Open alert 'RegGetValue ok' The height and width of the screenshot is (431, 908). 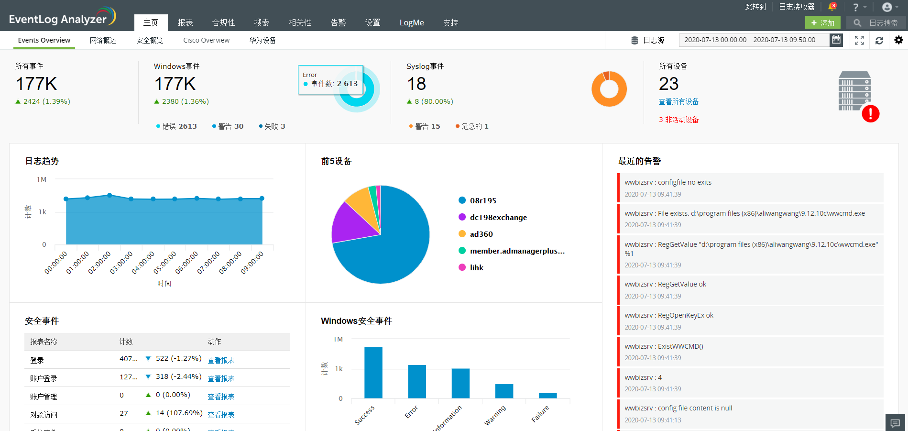tap(750, 290)
